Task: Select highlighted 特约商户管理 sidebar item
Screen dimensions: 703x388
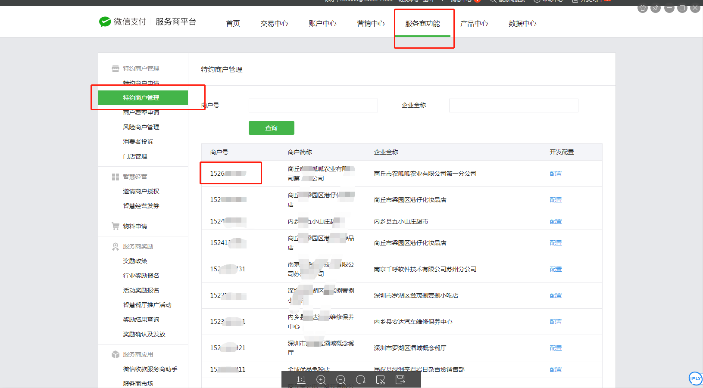Action: pyautogui.click(x=143, y=98)
